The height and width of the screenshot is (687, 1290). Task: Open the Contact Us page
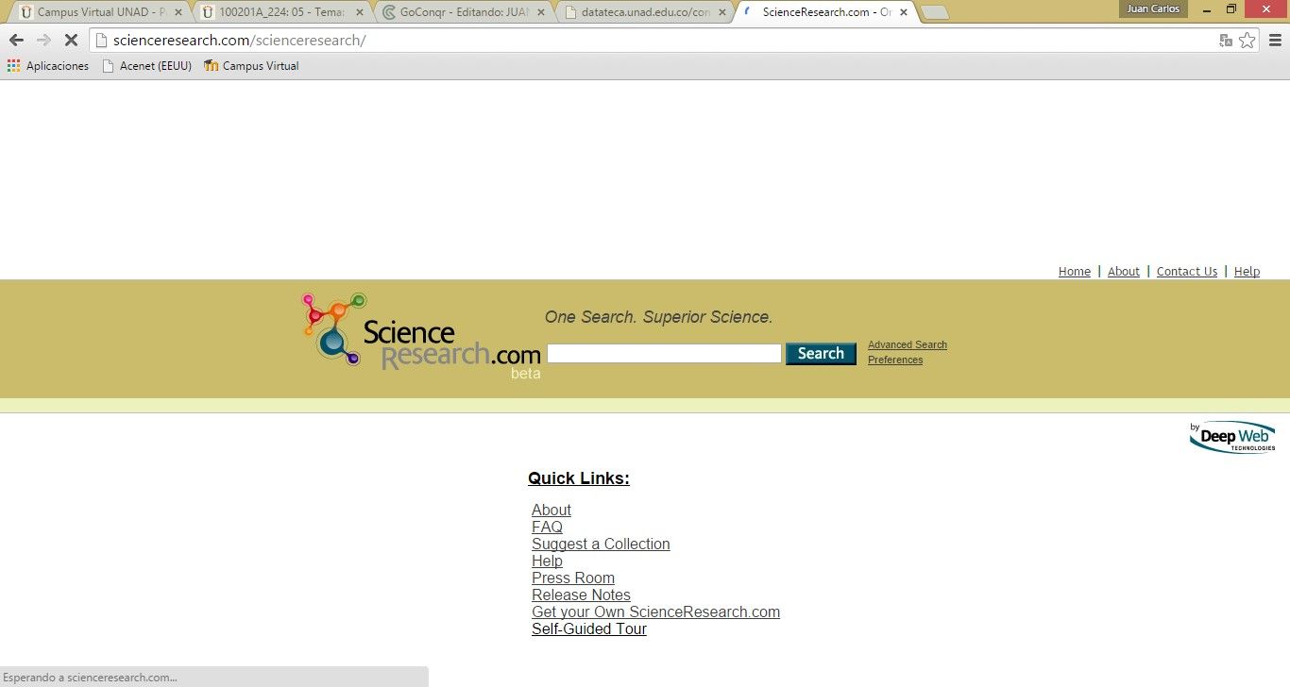click(x=1187, y=272)
